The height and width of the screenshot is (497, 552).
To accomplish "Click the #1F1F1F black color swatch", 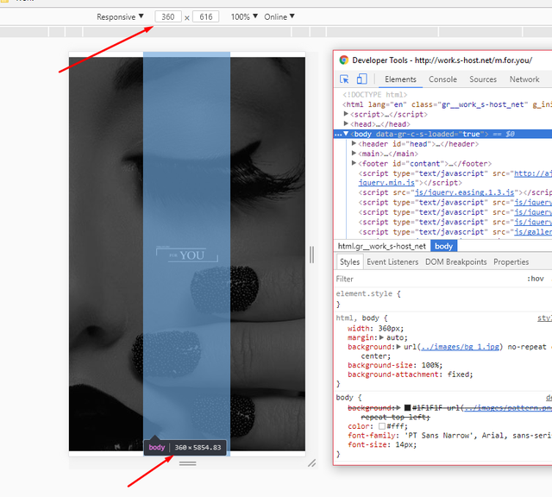I will click(x=407, y=407).
